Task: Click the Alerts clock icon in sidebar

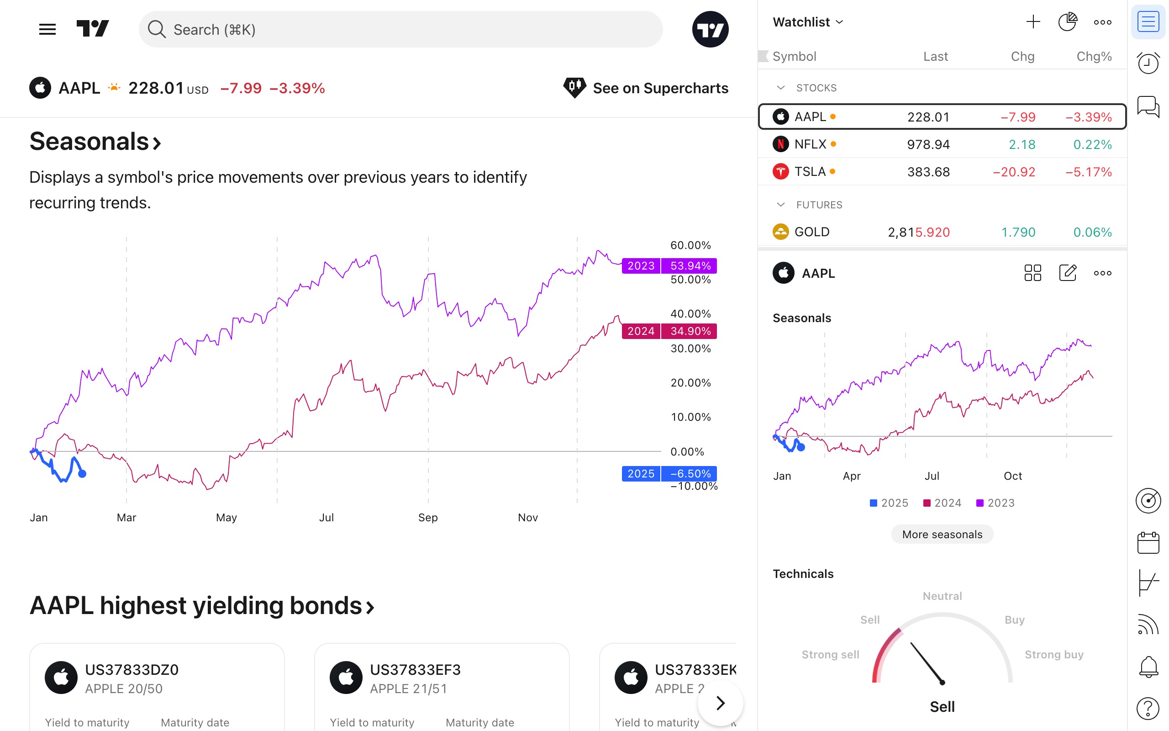Action: pyautogui.click(x=1148, y=64)
